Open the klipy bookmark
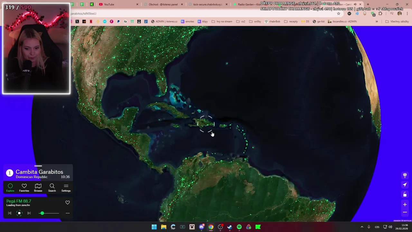 point(203,22)
